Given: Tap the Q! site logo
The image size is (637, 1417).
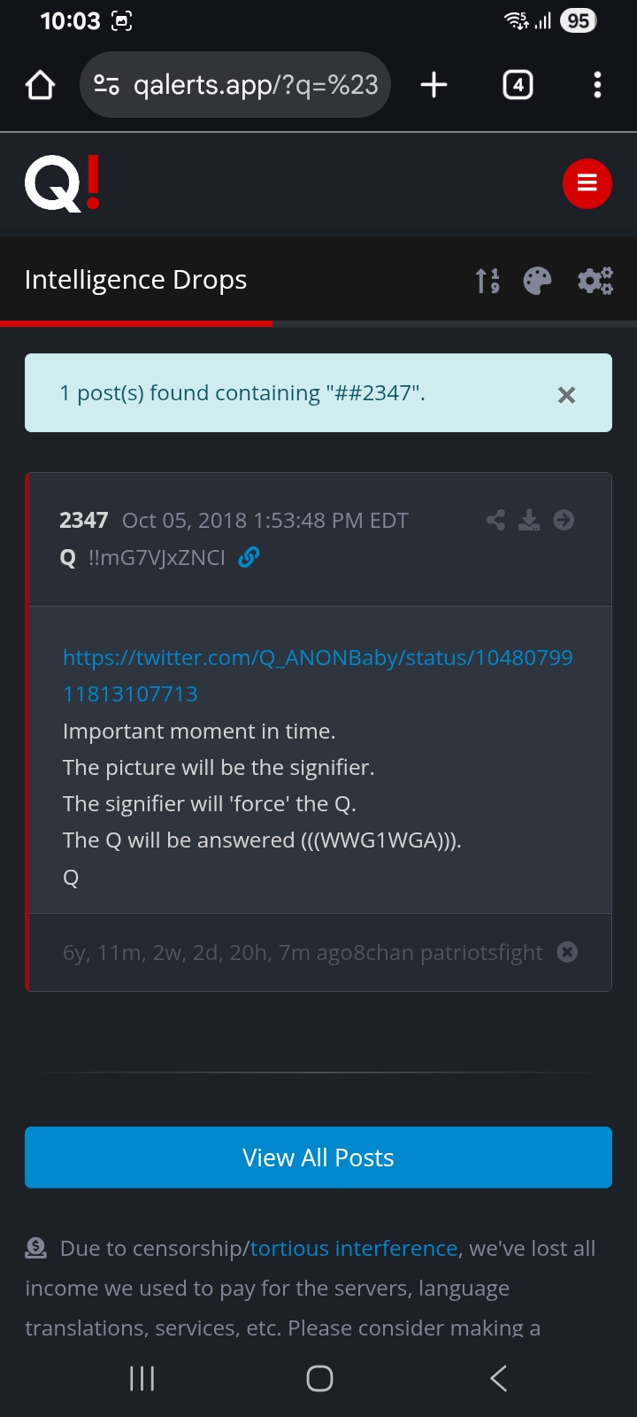Looking at the screenshot, I should pyautogui.click(x=62, y=183).
